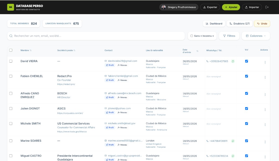The image size is (279, 161).
Task: Select Miguel CASTRO row checkbox
Action: pyautogui.click(x=11, y=156)
